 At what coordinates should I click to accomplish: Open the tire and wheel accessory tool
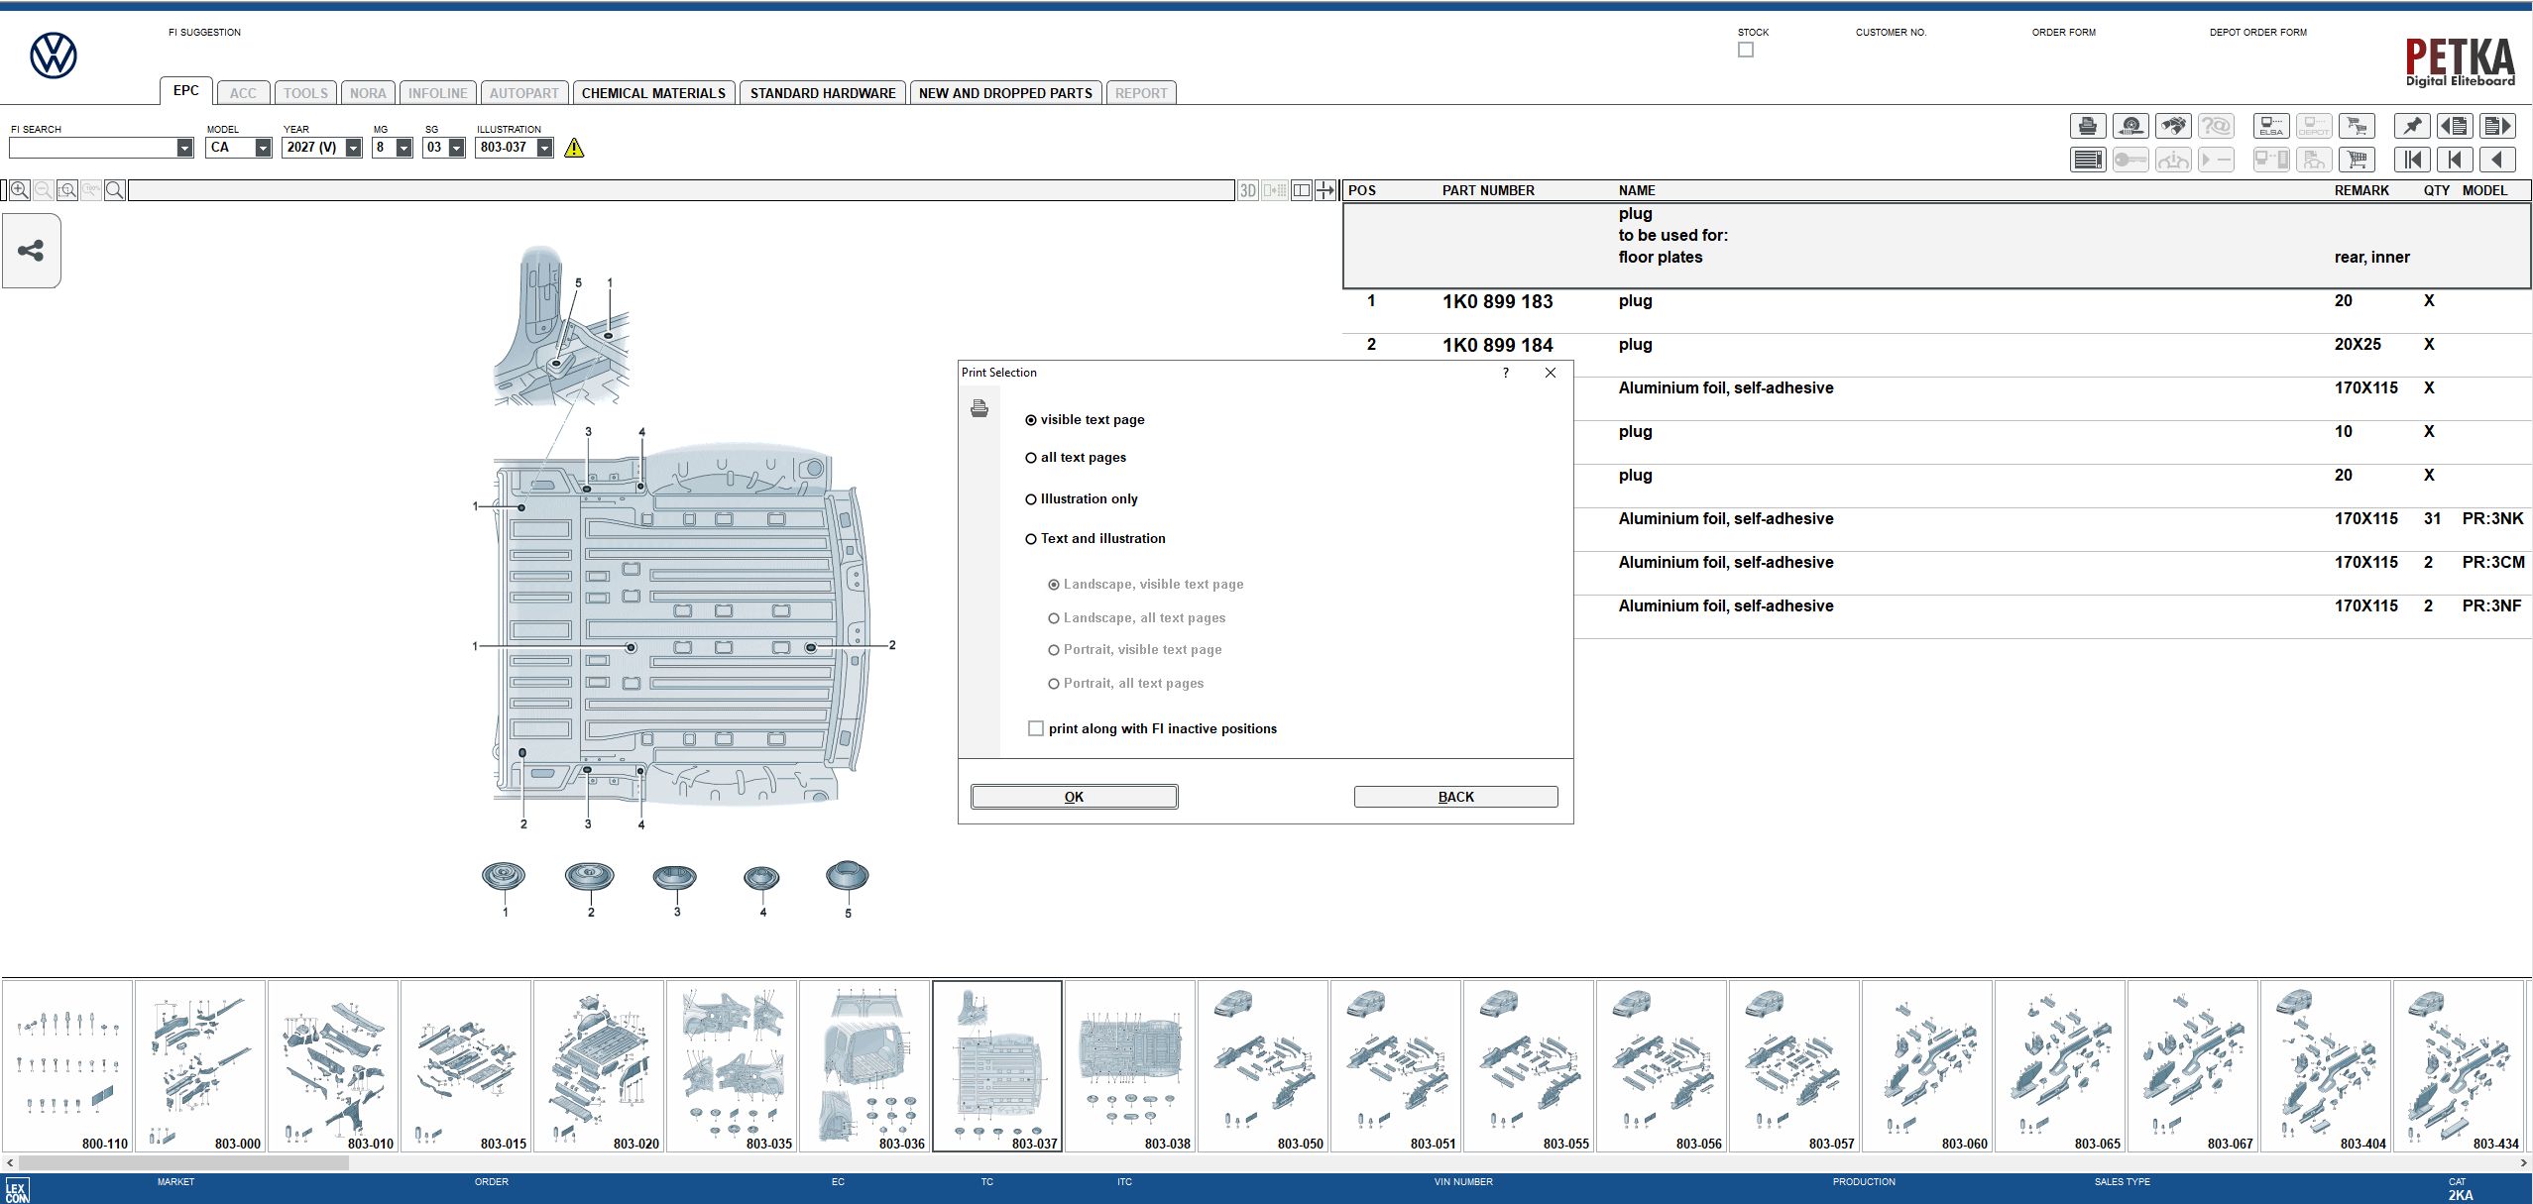[x=2130, y=126]
